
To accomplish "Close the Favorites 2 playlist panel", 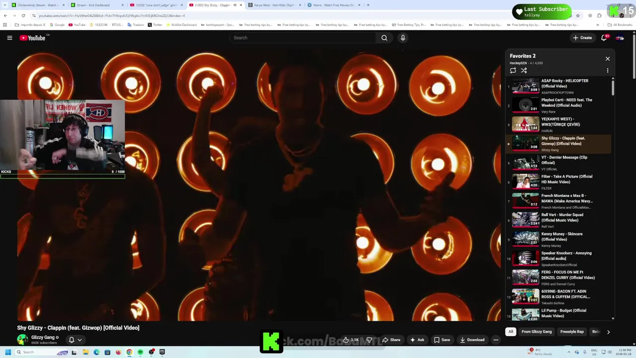I will [607, 59].
